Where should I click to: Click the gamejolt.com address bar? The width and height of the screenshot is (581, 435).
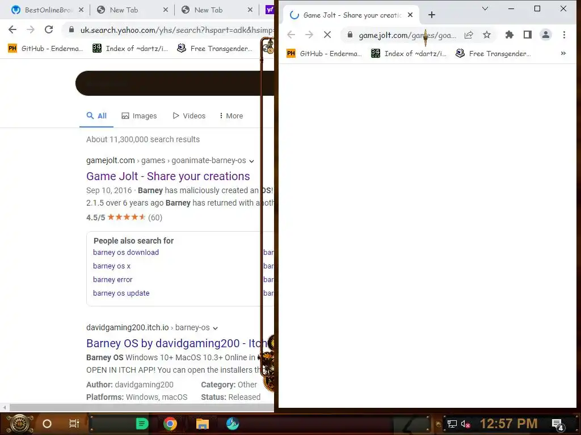pyautogui.click(x=407, y=35)
